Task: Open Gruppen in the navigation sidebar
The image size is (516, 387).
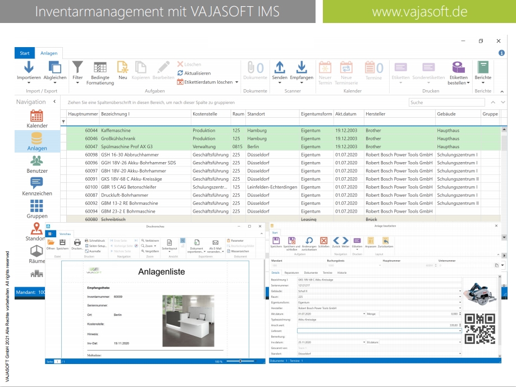Action: (x=37, y=209)
